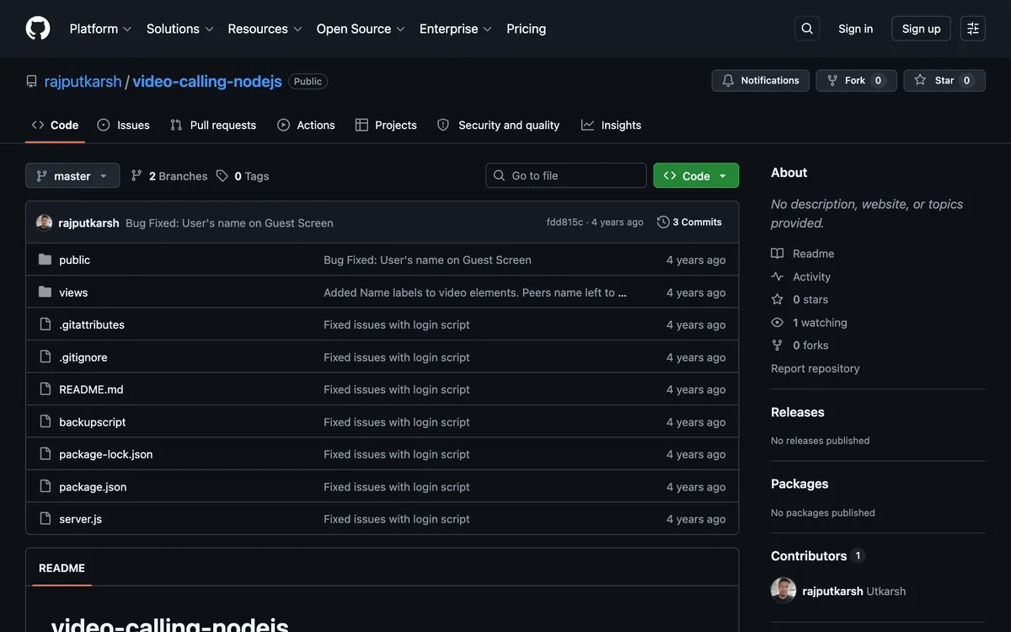The height and width of the screenshot is (632, 1011).
Task: Switch to the Issues tab
Action: pos(123,125)
